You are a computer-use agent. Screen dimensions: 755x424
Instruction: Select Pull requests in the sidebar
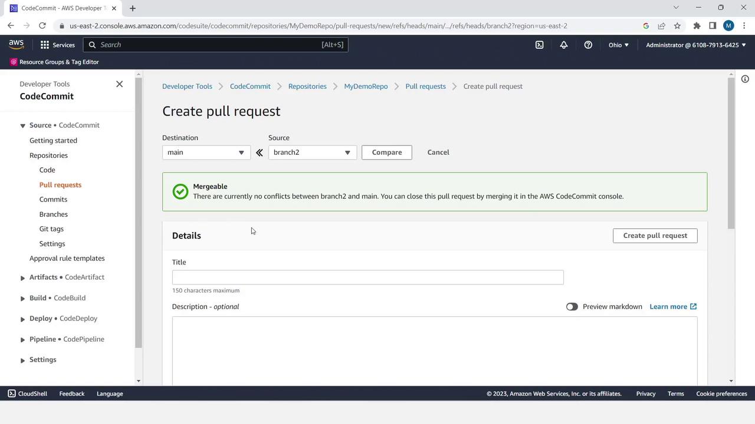[60, 185]
